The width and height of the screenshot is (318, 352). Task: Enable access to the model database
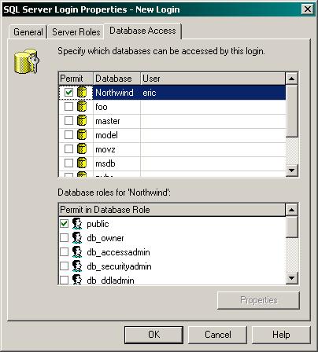(68, 134)
